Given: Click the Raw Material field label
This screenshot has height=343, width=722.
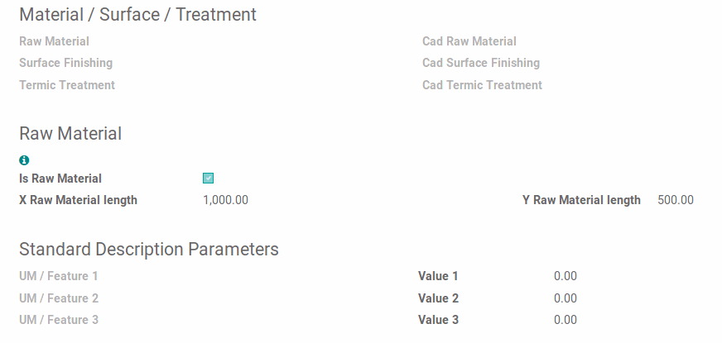Looking at the screenshot, I should [x=54, y=41].
